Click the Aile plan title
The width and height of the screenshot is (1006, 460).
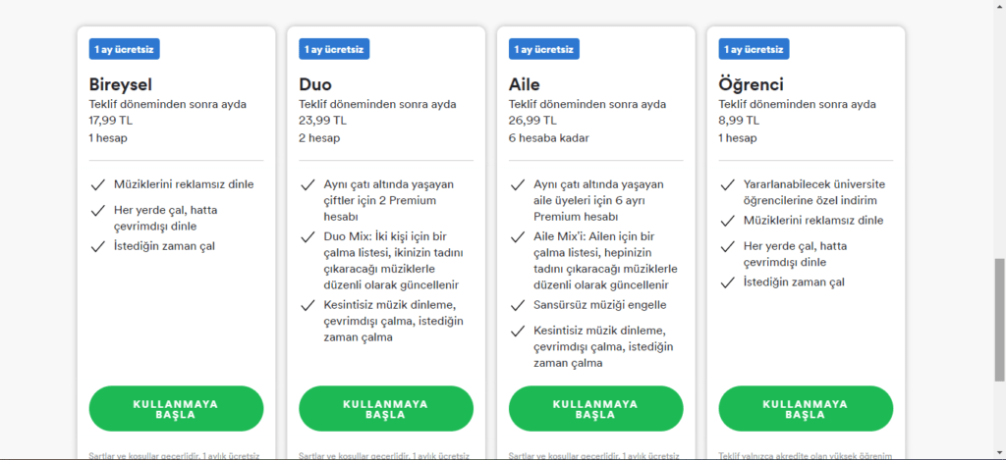[525, 84]
